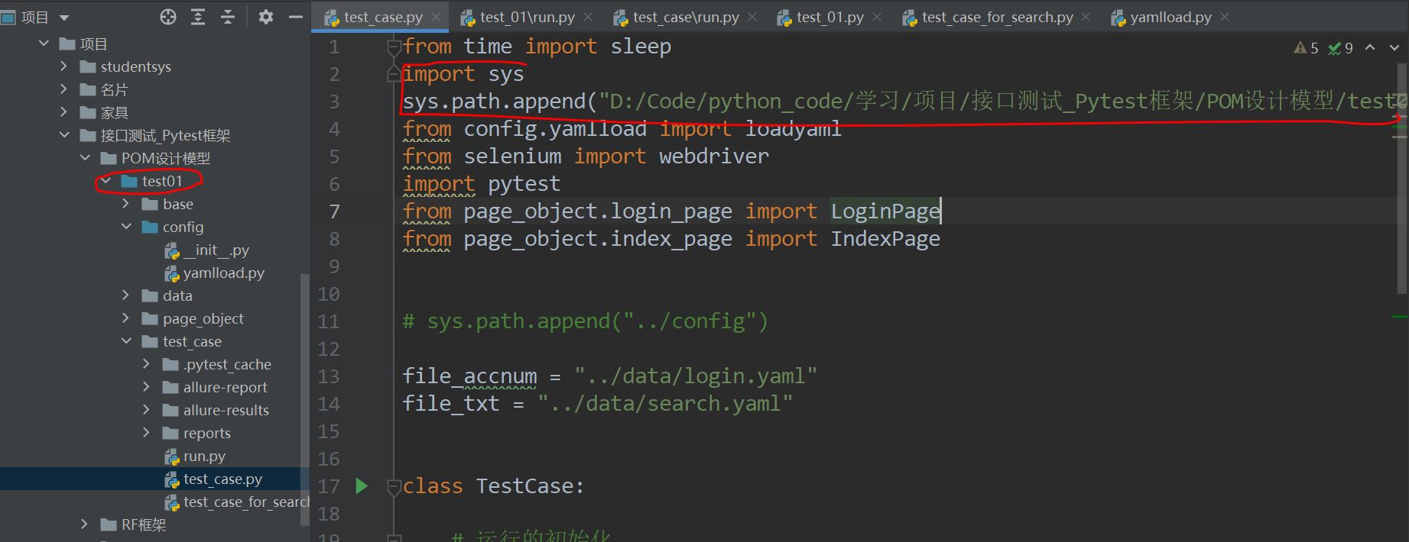Expand the 家具 folder chevron
The image size is (1409, 542).
[64, 113]
